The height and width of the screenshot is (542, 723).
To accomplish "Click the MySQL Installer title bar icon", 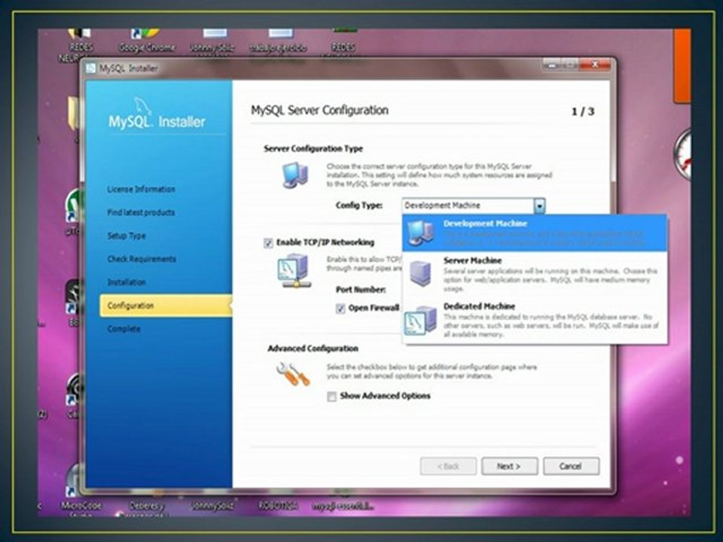I will click(x=91, y=69).
